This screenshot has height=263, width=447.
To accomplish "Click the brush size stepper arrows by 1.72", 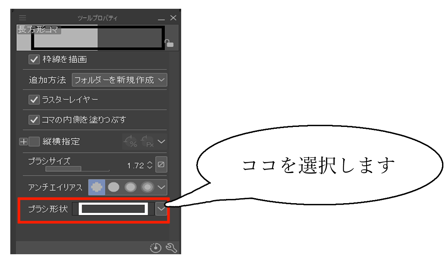I will [x=150, y=165].
